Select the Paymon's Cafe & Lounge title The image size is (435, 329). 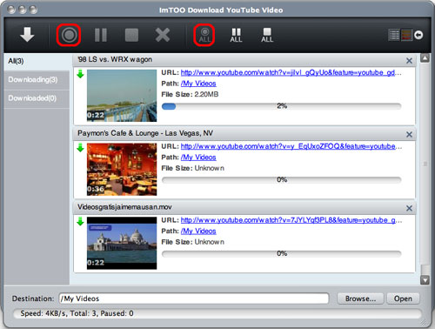click(145, 133)
